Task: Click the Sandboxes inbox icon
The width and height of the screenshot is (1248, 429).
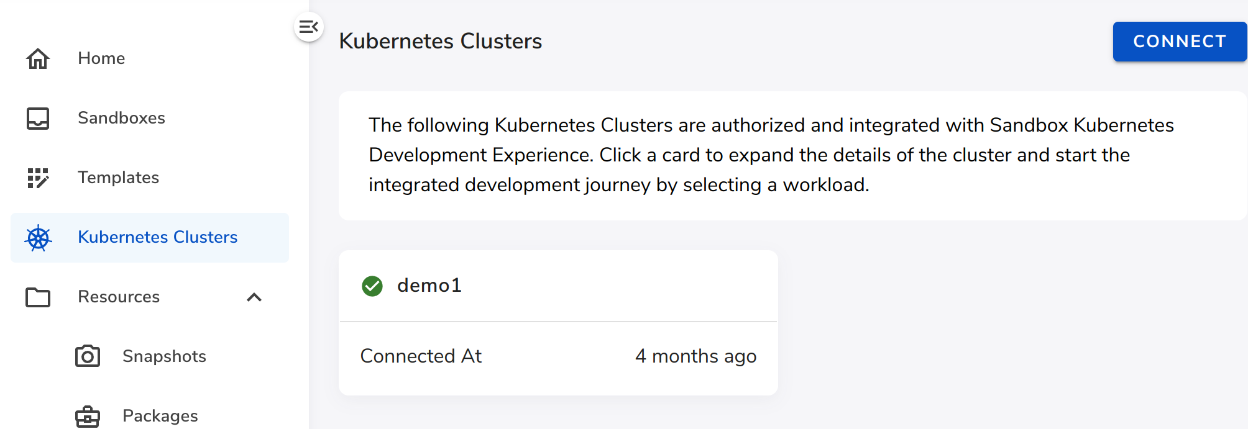Action: pyautogui.click(x=38, y=118)
